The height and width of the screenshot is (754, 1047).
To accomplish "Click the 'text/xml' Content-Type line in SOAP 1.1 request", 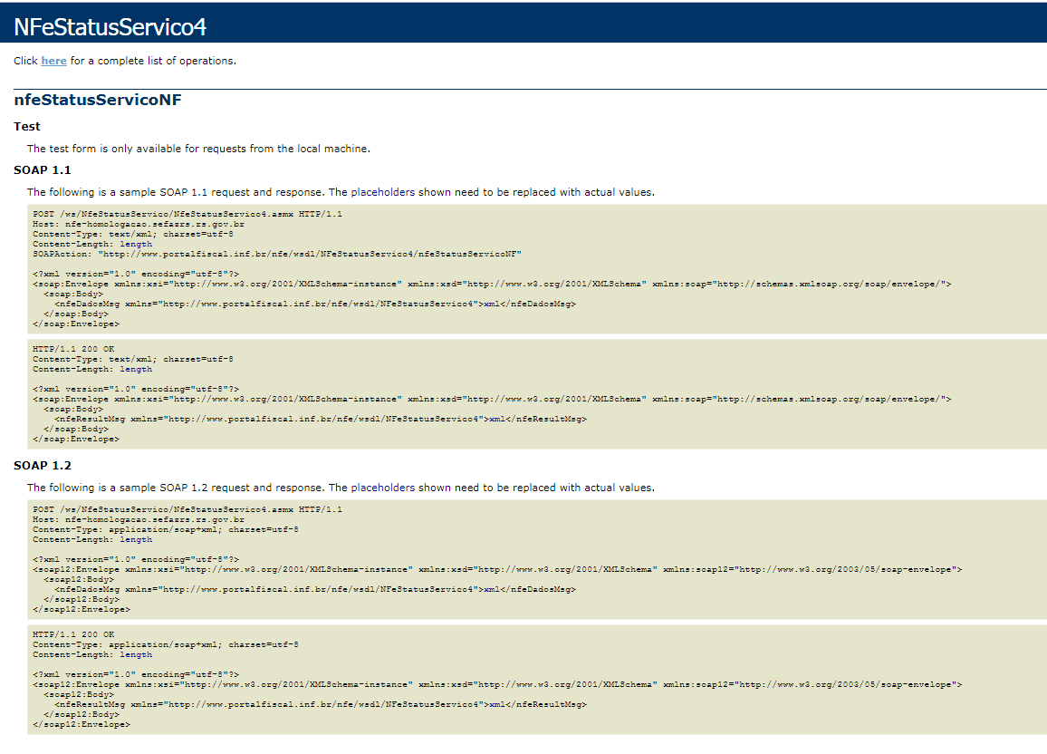I will tap(133, 235).
